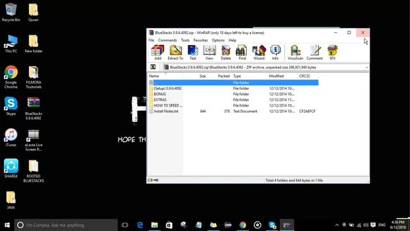Select JAVA desktop folder
Image resolution: width=410 pixels, height=231 pixels.
[11, 200]
